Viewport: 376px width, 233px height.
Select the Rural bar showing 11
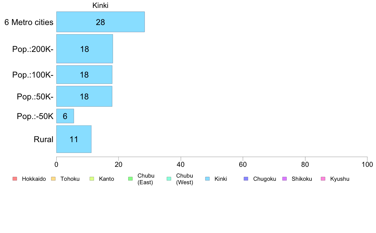click(x=74, y=139)
